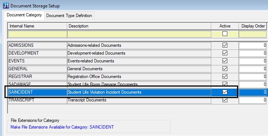Sort by the Description column header
The height and width of the screenshot is (136, 268).
(x=139, y=26)
